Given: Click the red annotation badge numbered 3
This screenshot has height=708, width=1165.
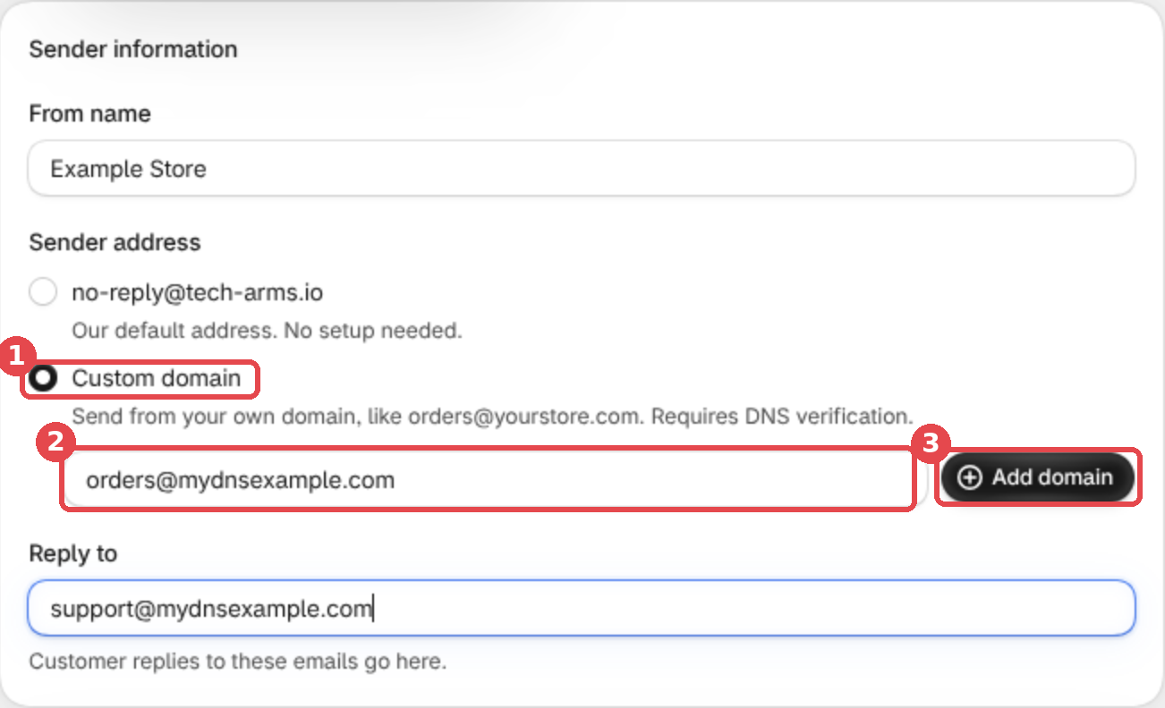Looking at the screenshot, I should click(x=931, y=442).
